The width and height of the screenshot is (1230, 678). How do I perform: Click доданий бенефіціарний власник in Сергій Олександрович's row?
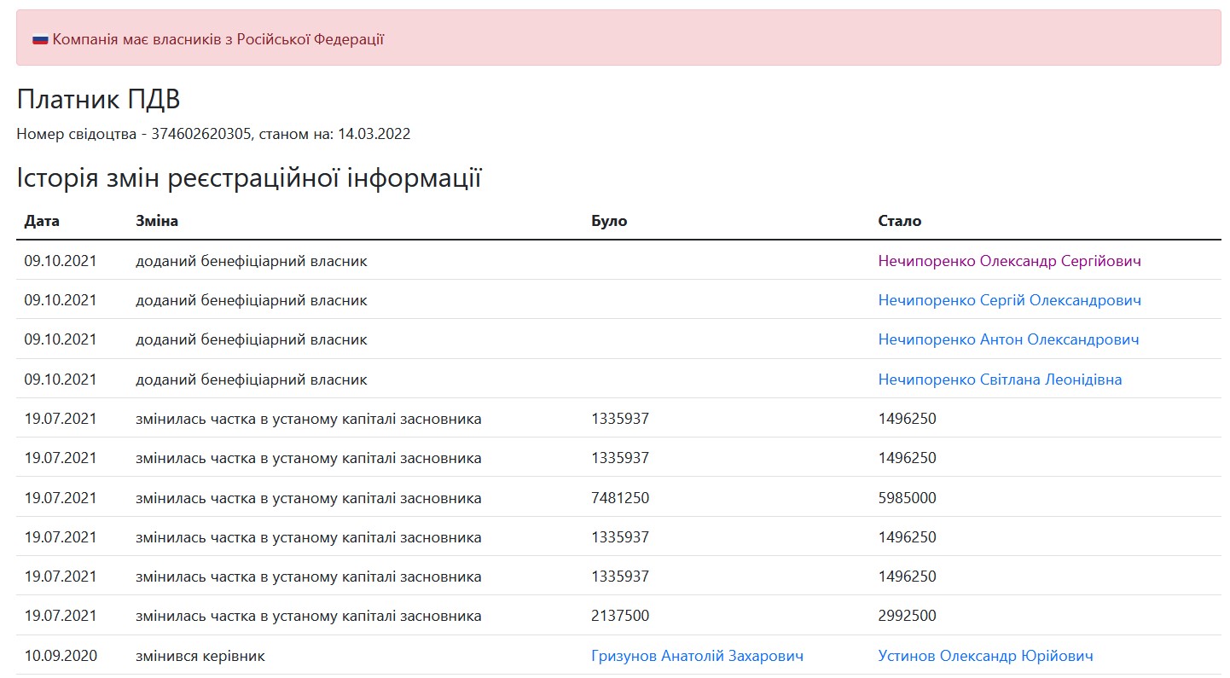pos(252,300)
